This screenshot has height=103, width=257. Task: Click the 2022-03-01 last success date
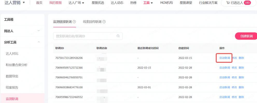point(144,87)
